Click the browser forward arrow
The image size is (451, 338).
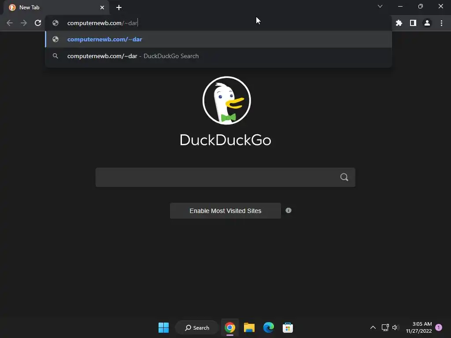[24, 23]
